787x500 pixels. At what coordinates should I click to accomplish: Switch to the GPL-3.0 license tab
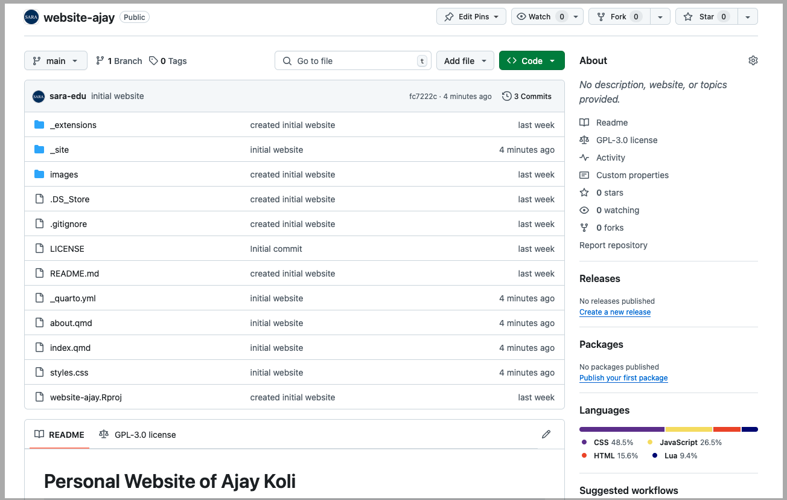(138, 435)
